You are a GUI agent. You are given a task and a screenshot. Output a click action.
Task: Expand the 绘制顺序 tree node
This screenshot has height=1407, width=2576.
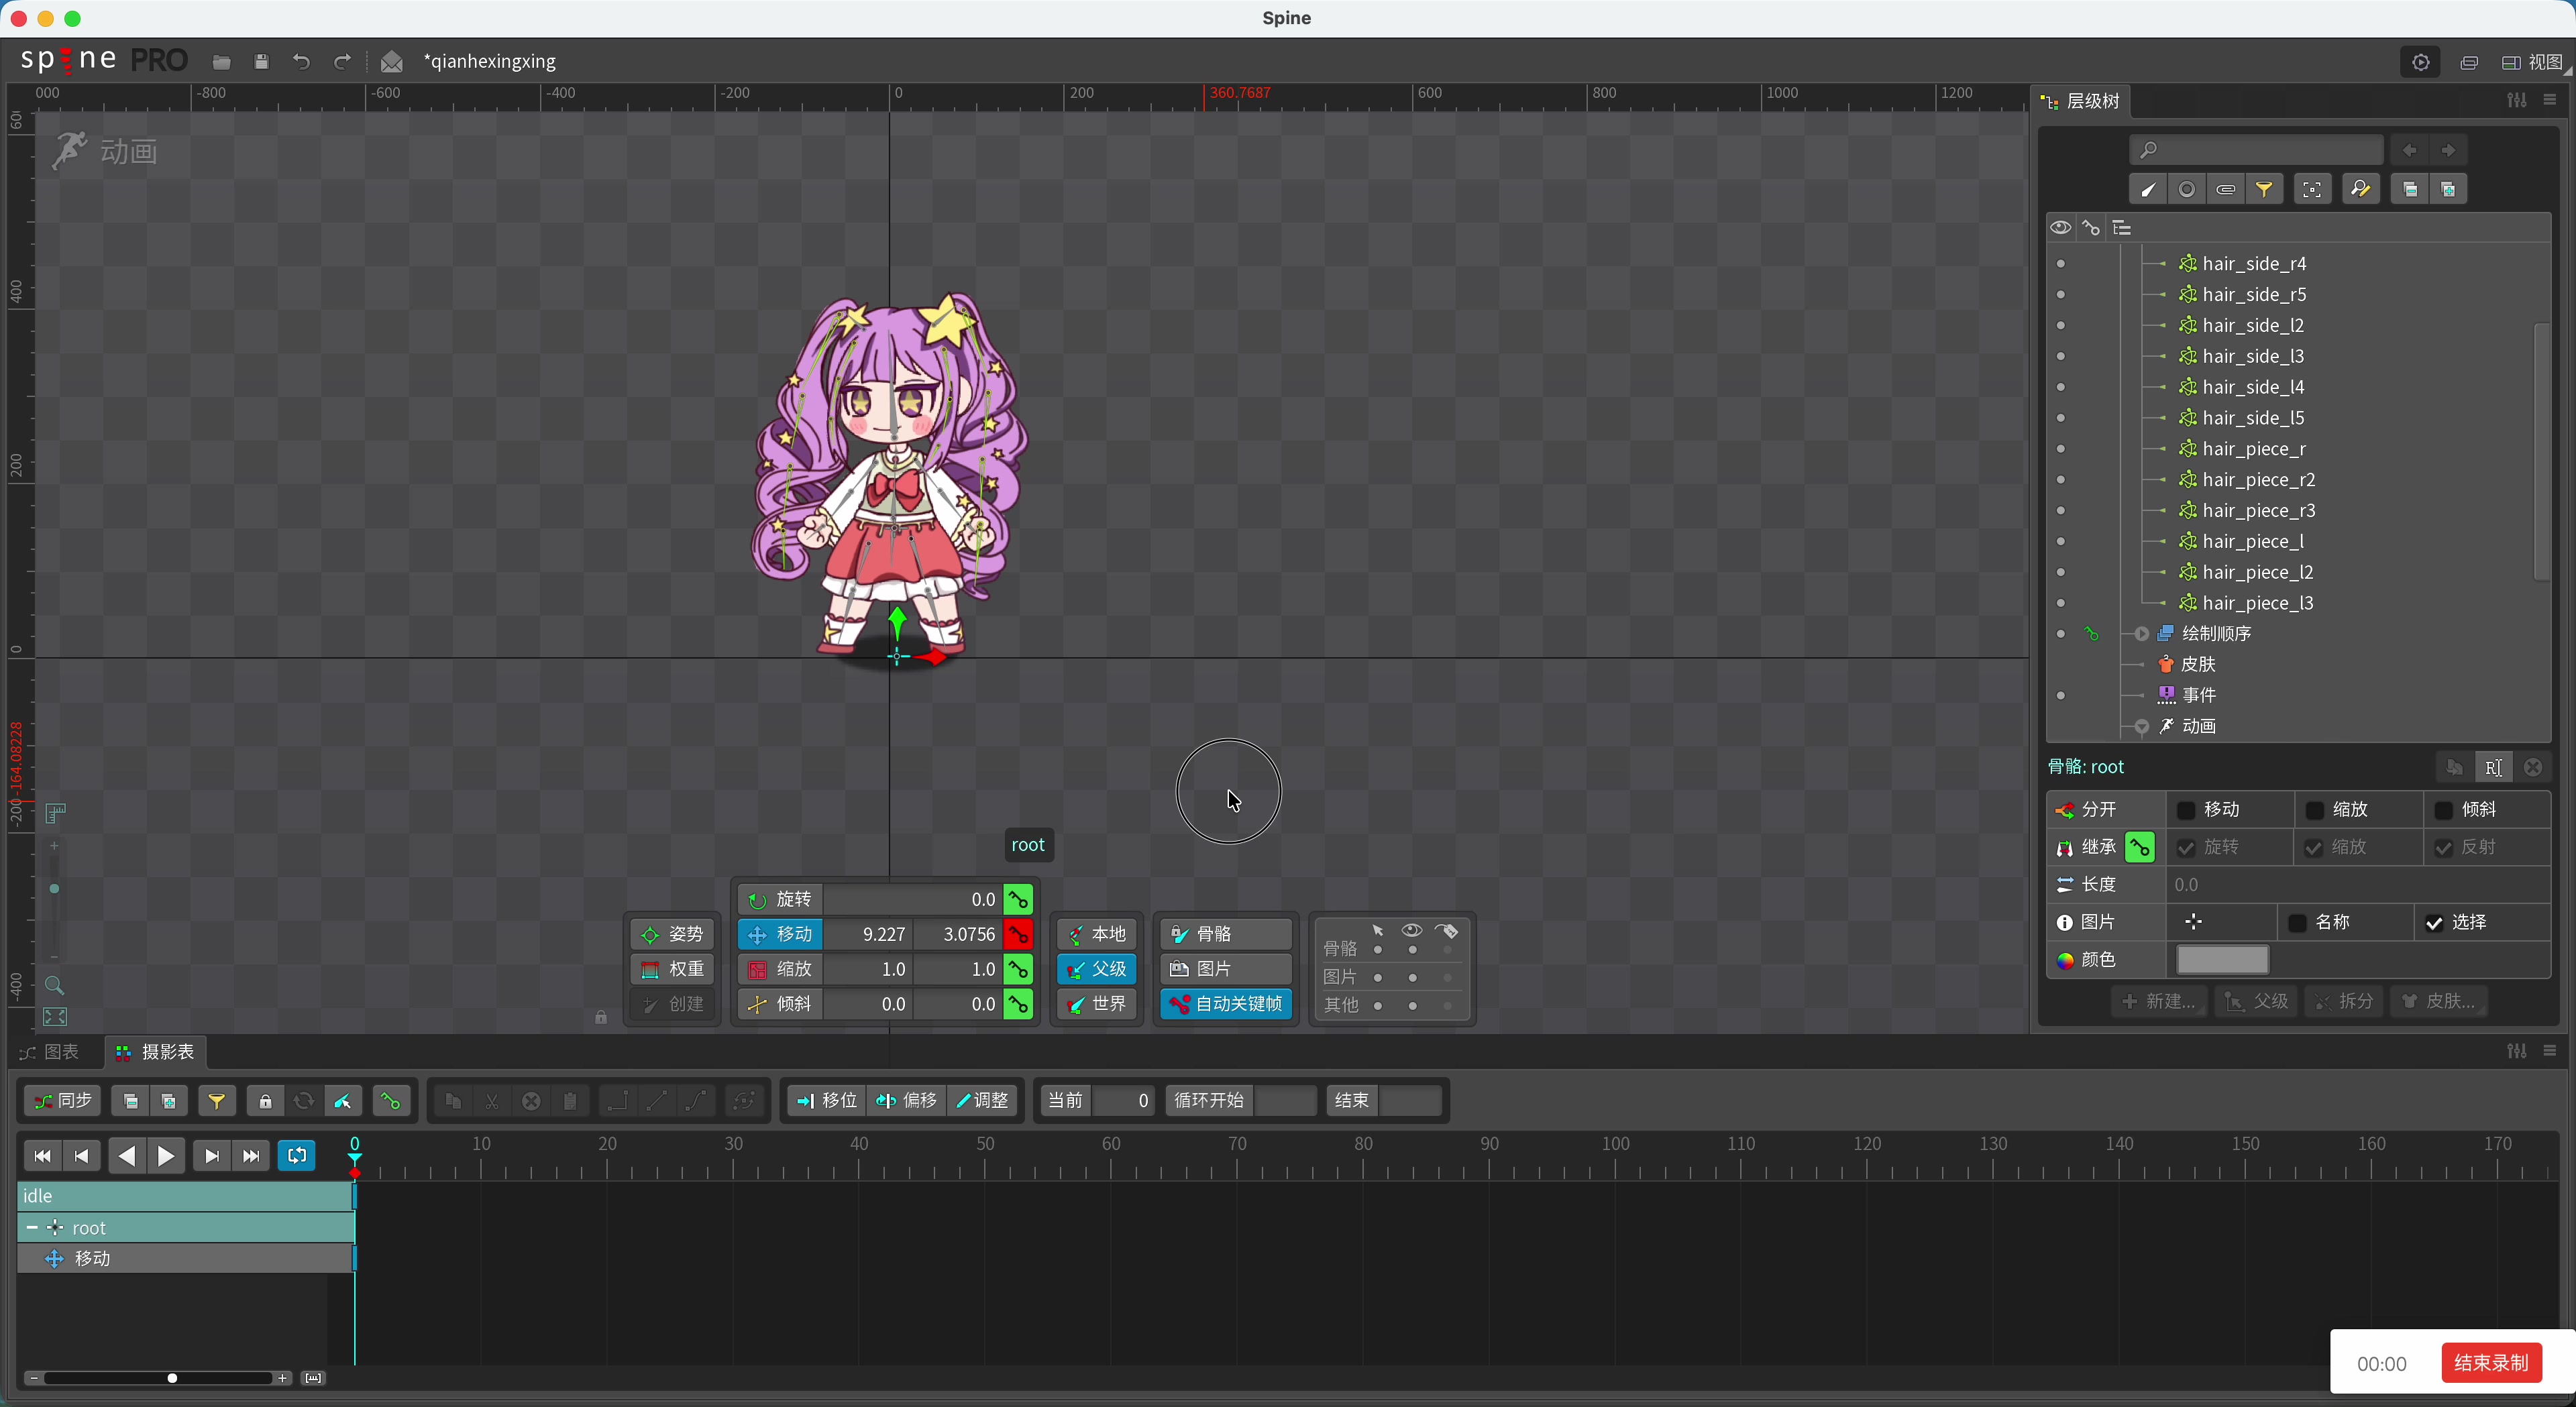point(2141,634)
